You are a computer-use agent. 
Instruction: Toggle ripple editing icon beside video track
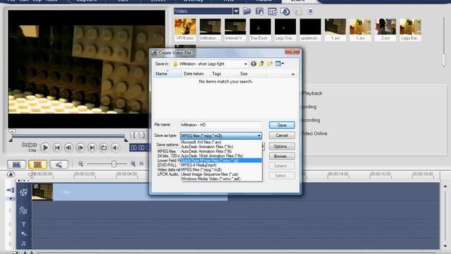(x=11, y=190)
